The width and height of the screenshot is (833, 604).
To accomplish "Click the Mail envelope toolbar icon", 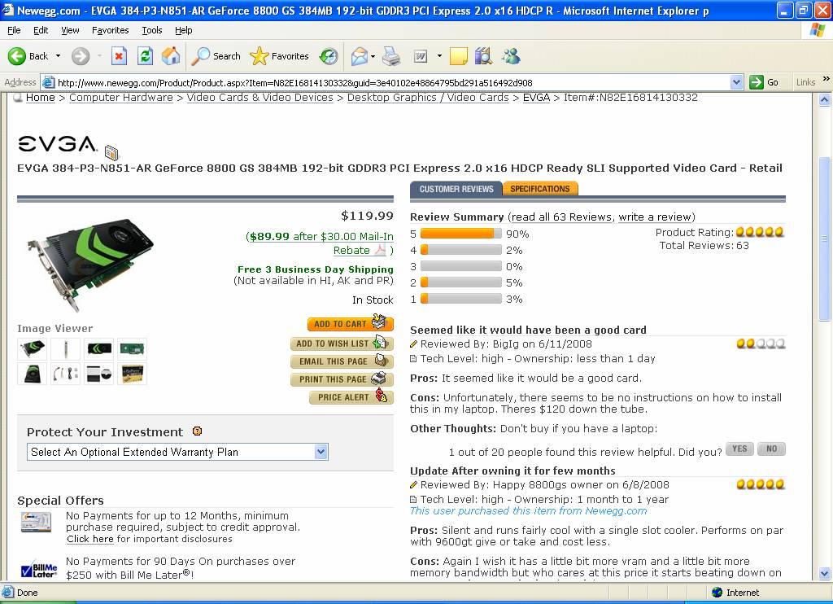I will (x=360, y=56).
